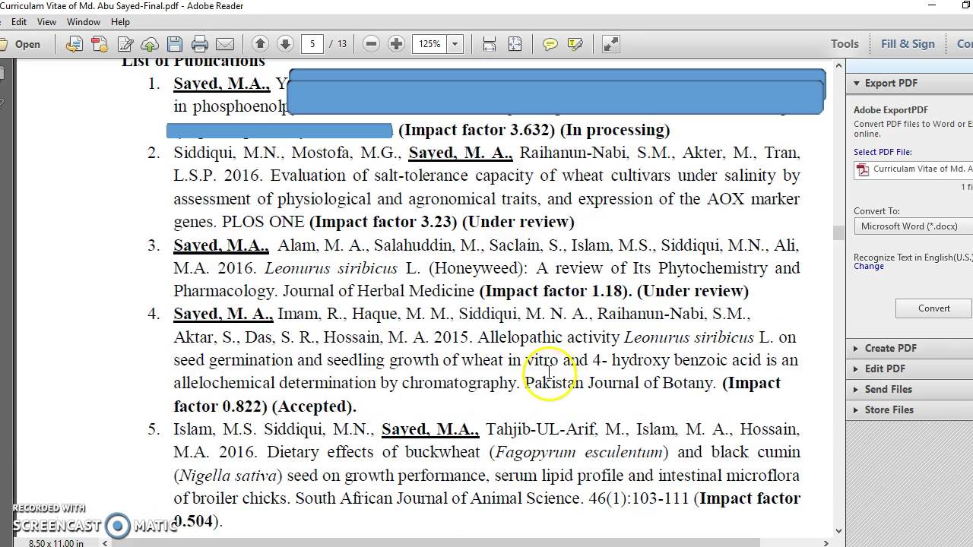This screenshot has height=547, width=973.
Task: Open the Convert To format dropdown
Action: click(x=914, y=226)
